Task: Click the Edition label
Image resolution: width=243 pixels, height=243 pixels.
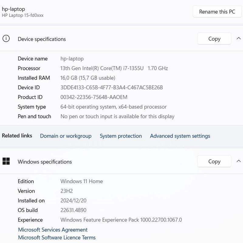Action: 26,181
